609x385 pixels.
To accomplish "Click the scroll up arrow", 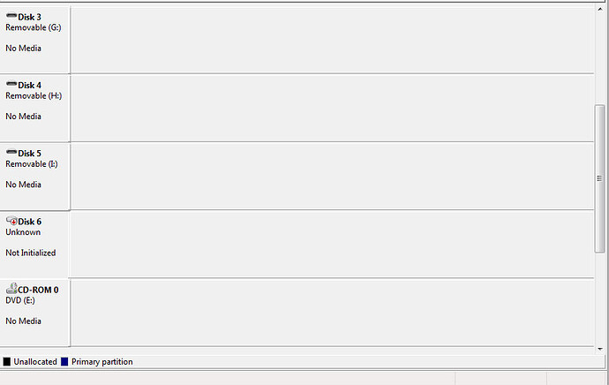I will coord(600,10).
